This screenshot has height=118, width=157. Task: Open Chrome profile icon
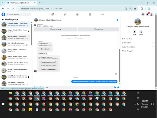click(x=149, y=8)
